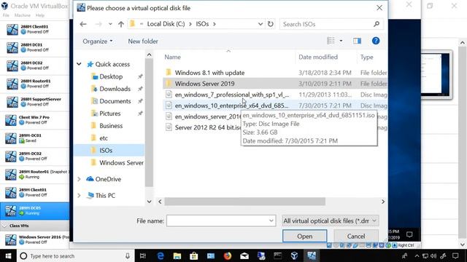Go back with the dialog's back arrow
Image resolution: width=467 pixels, height=262 pixels.
(x=83, y=24)
